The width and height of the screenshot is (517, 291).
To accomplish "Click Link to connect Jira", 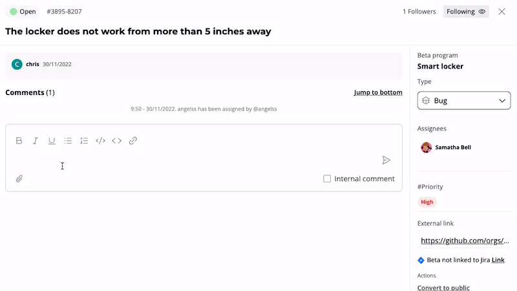I will tap(498, 260).
